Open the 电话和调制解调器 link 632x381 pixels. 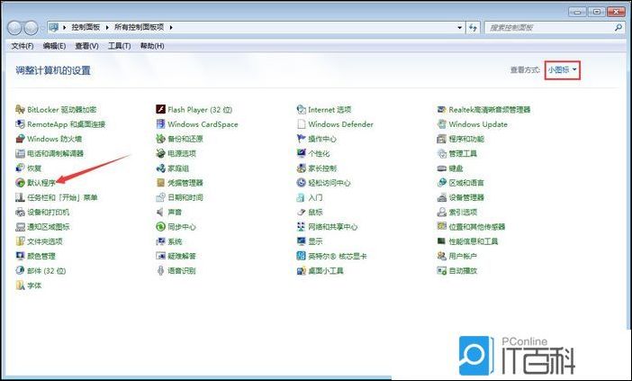(x=55, y=153)
